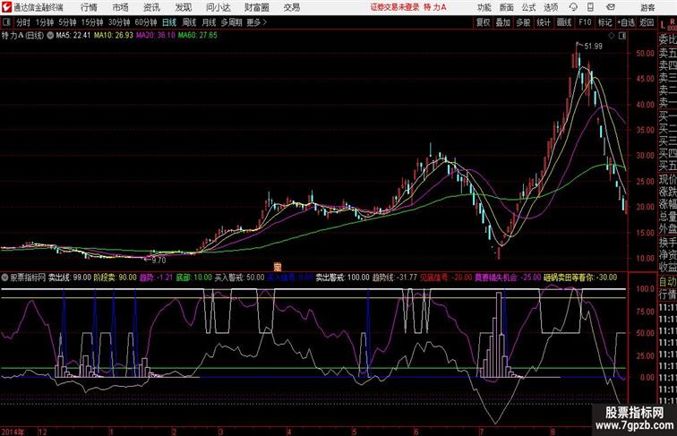Click the 叠加 overlay toolbar button
The height and width of the screenshot is (436, 677).
(503, 22)
